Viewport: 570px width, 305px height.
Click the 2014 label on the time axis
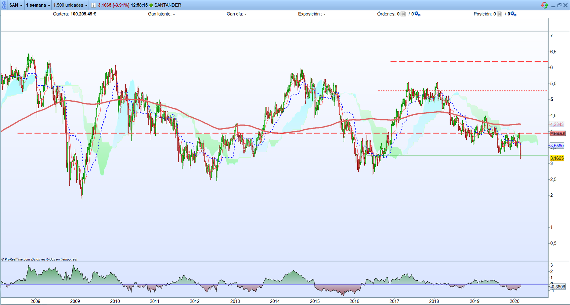coord(275,301)
